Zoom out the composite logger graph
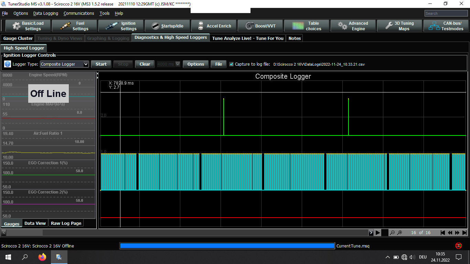 coord(392,233)
